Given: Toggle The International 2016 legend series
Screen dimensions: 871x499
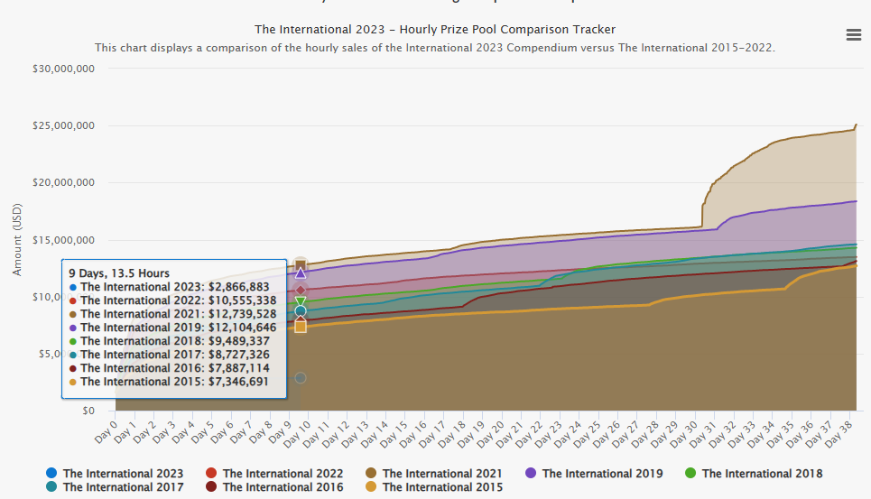Looking at the screenshot, I should tap(274, 486).
